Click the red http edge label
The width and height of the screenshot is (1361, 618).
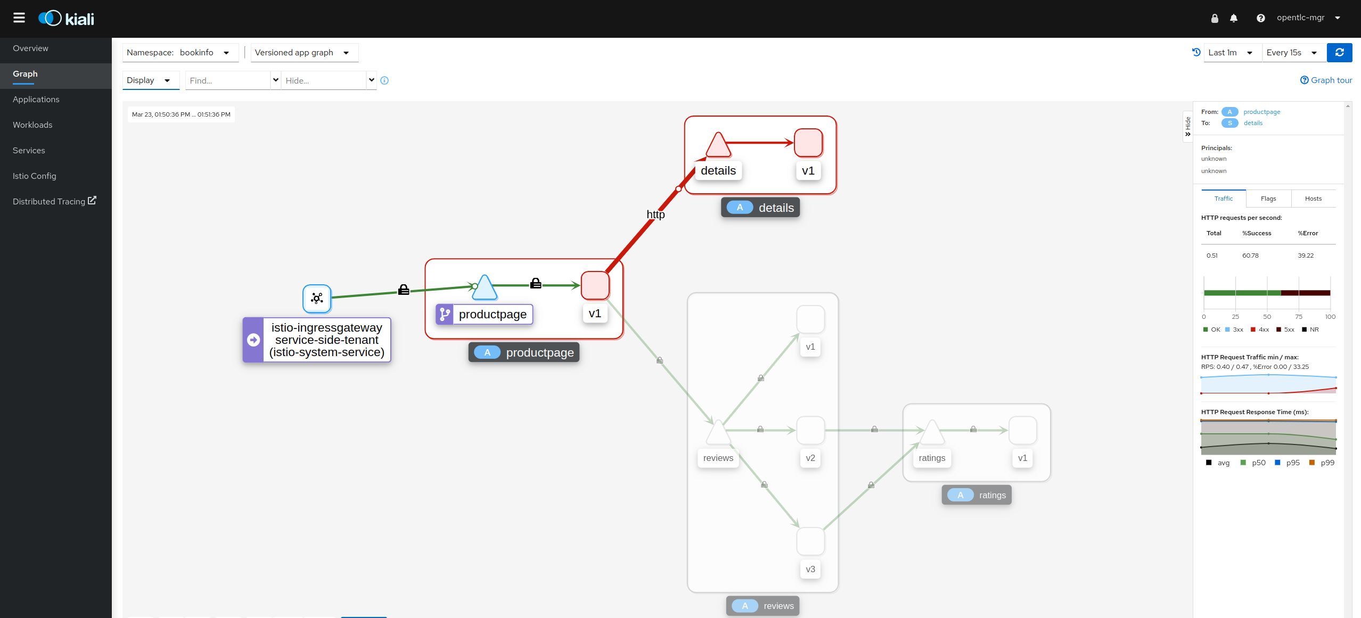click(655, 215)
